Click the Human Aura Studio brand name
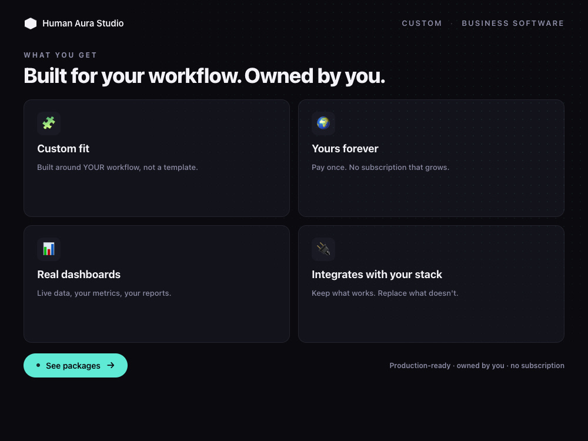 click(x=83, y=24)
